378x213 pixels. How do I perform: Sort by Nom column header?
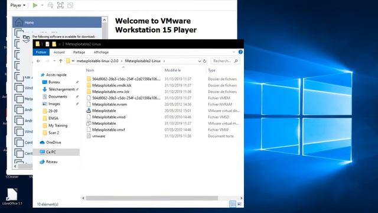click(90, 70)
